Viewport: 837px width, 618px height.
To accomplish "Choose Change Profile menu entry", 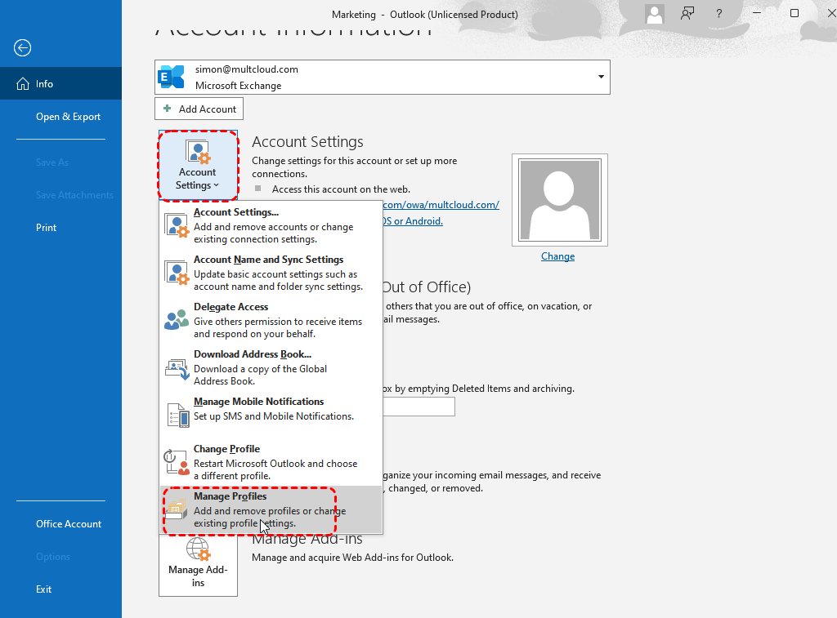I will click(271, 462).
